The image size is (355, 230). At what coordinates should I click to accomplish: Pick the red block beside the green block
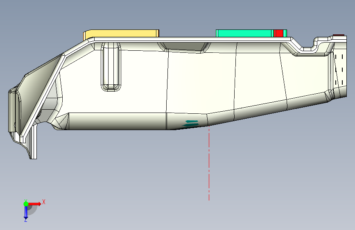pos(278,33)
